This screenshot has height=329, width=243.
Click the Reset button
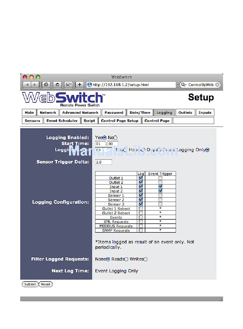pyautogui.click(x=46, y=284)
